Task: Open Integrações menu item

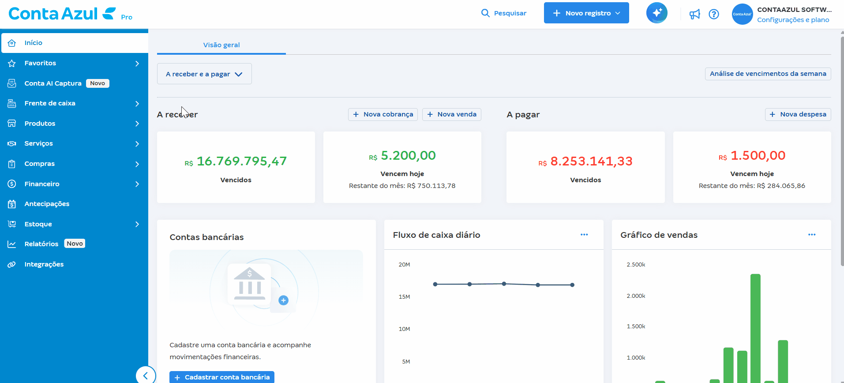Action: [74, 264]
